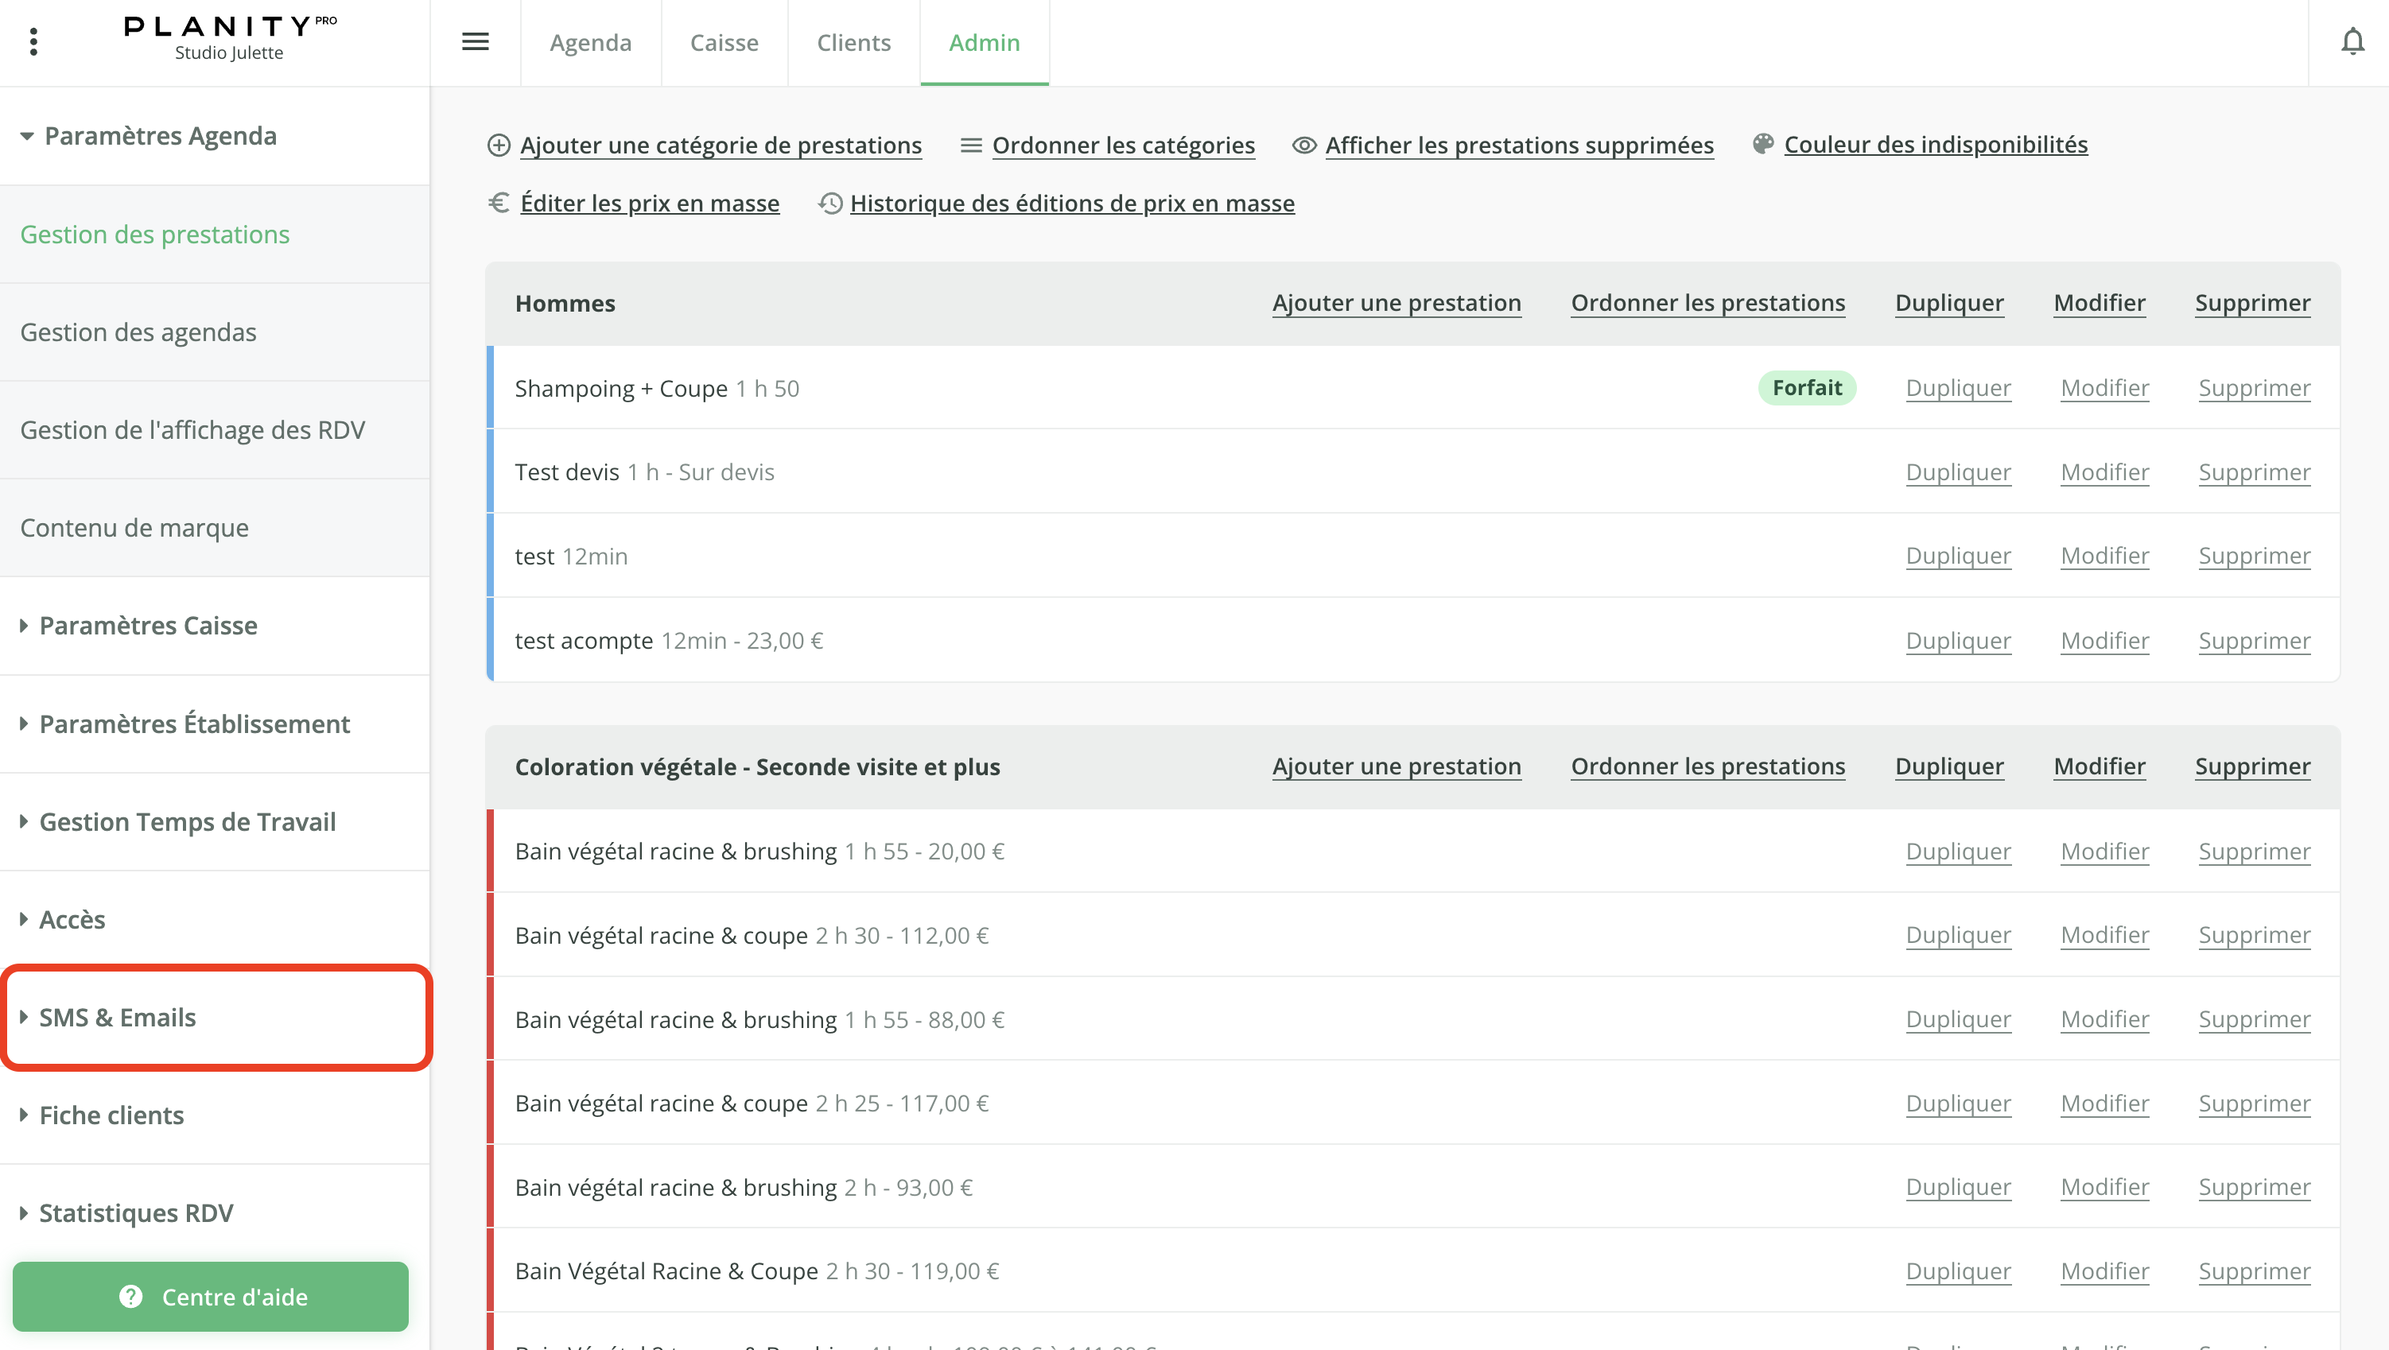This screenshot has height=1350, width=2389.
Task: Click the Forfait badge on Shampoing + Coupe
Action: (1807, 387)
